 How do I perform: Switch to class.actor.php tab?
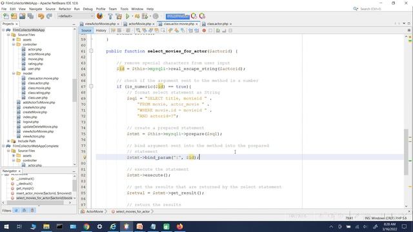(x=217, y=24)
